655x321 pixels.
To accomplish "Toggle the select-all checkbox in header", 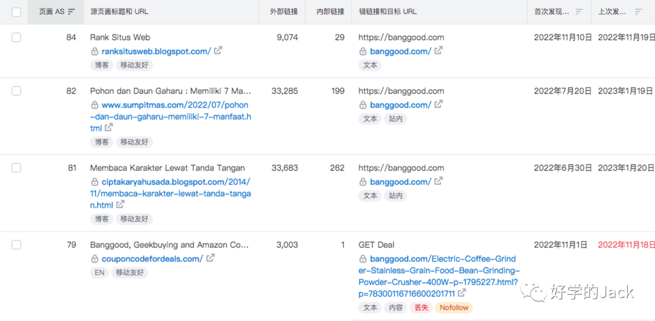I will [16, 12].
